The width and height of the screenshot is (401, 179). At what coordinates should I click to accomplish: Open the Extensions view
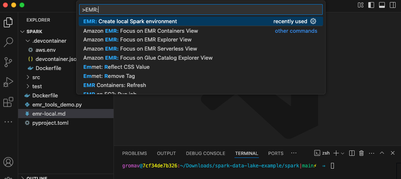coord(8,102)
